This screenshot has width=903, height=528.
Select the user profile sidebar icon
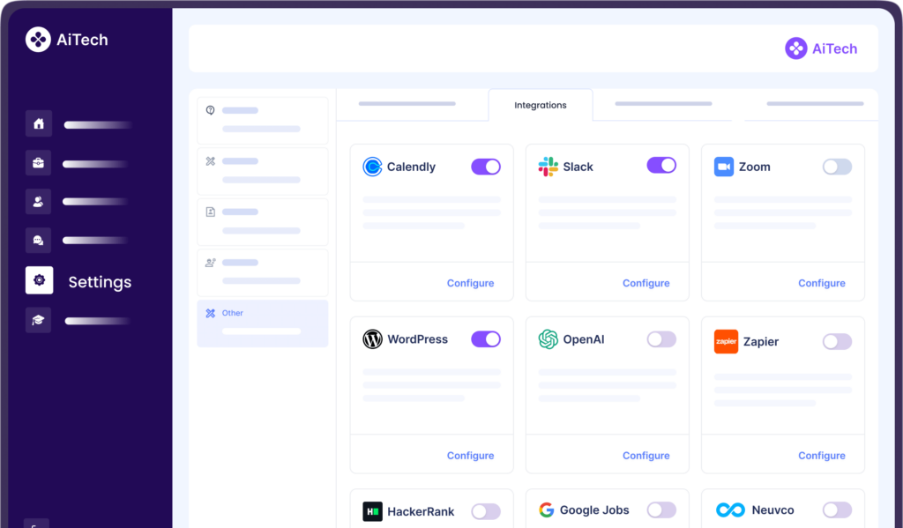pos(39,202)
